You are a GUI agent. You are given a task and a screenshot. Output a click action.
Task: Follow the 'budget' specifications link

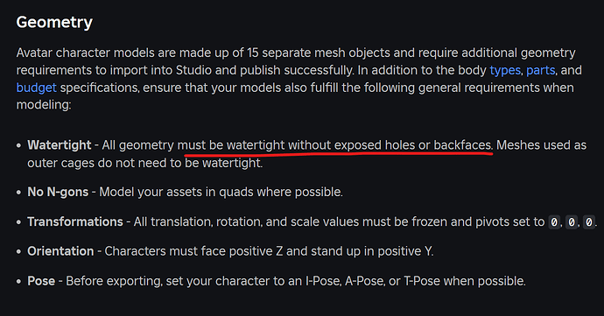click(x=36, y=88)
